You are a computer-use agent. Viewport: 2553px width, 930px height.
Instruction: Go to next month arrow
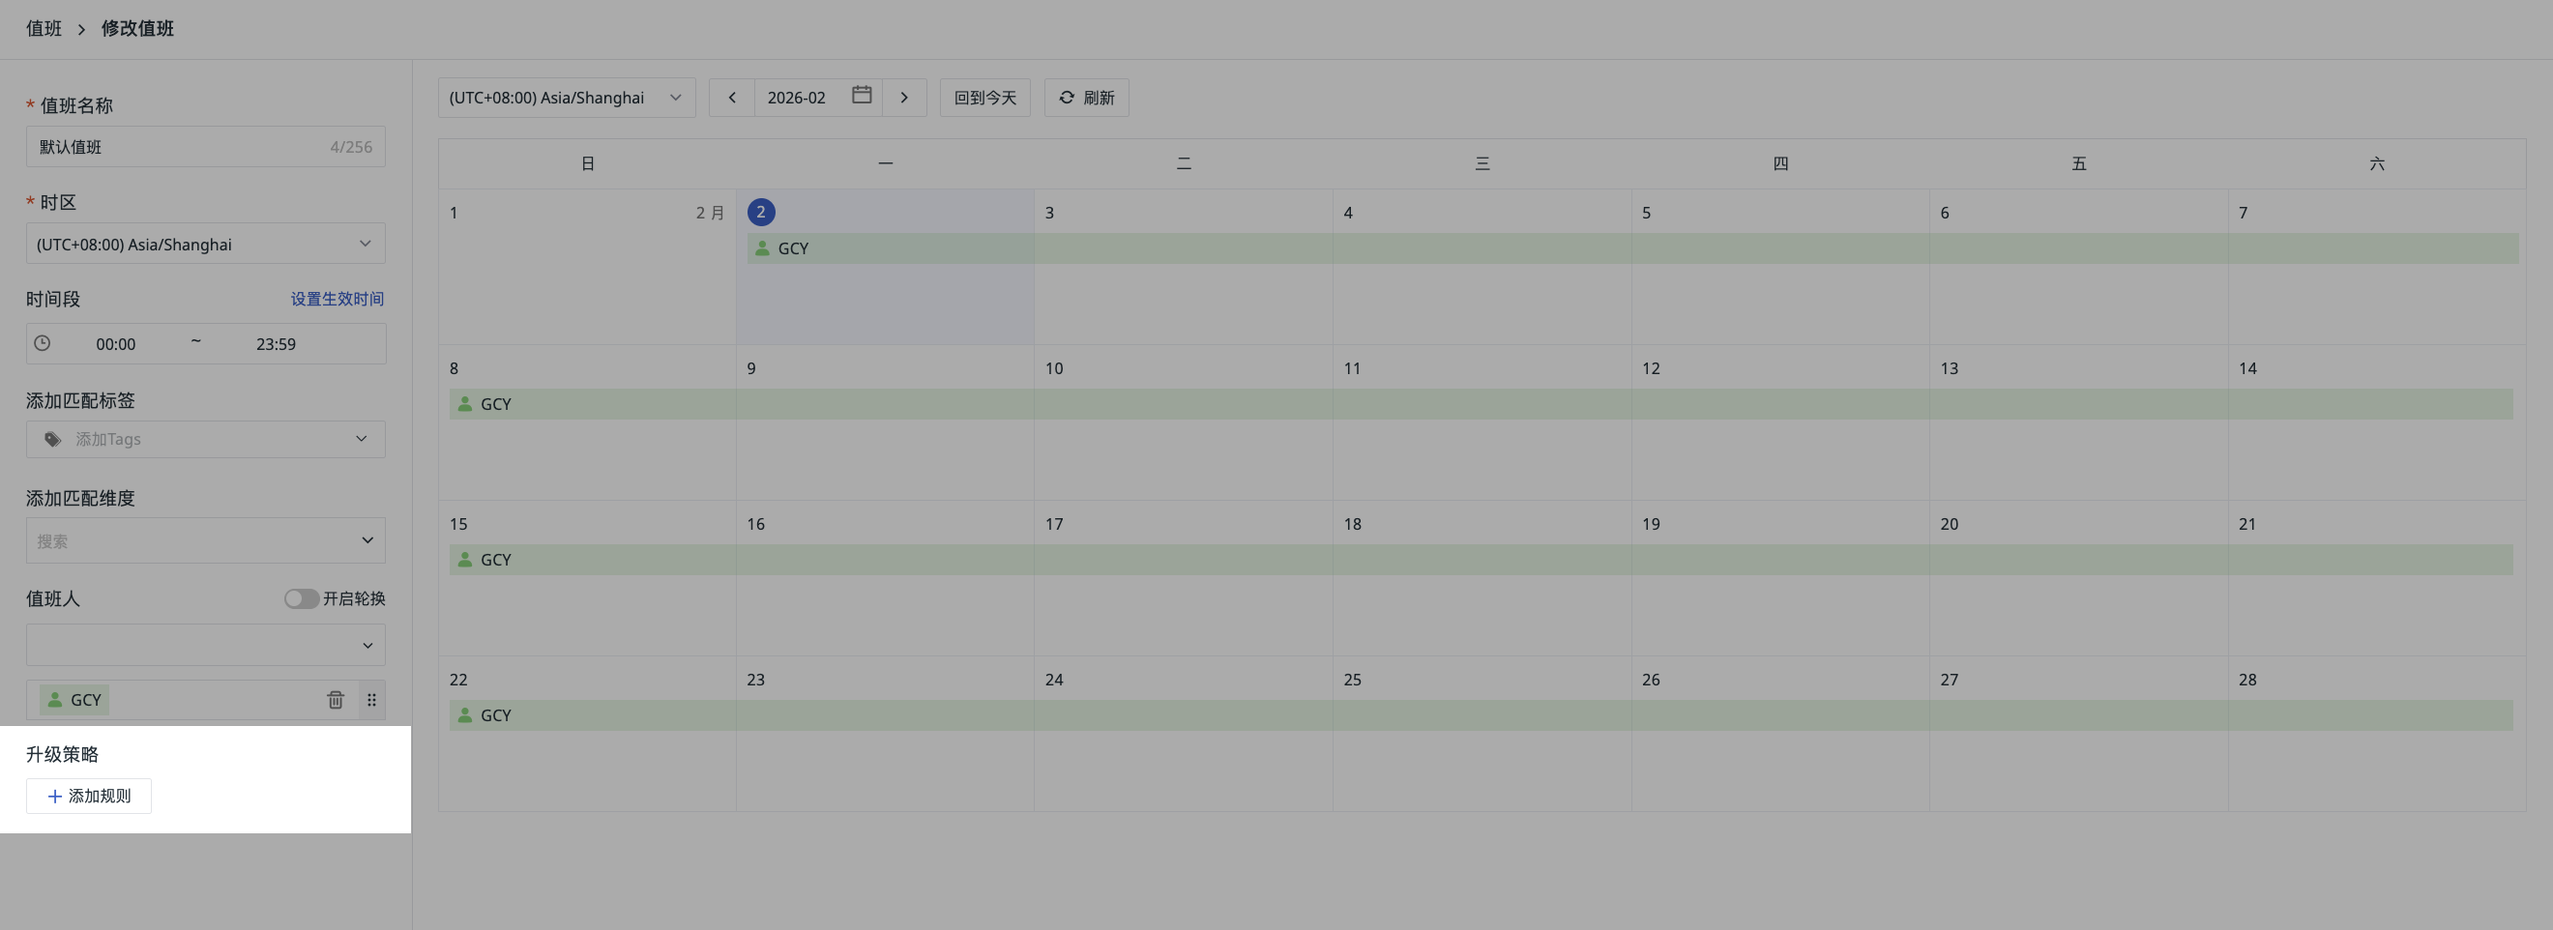[x=904, y=97]
